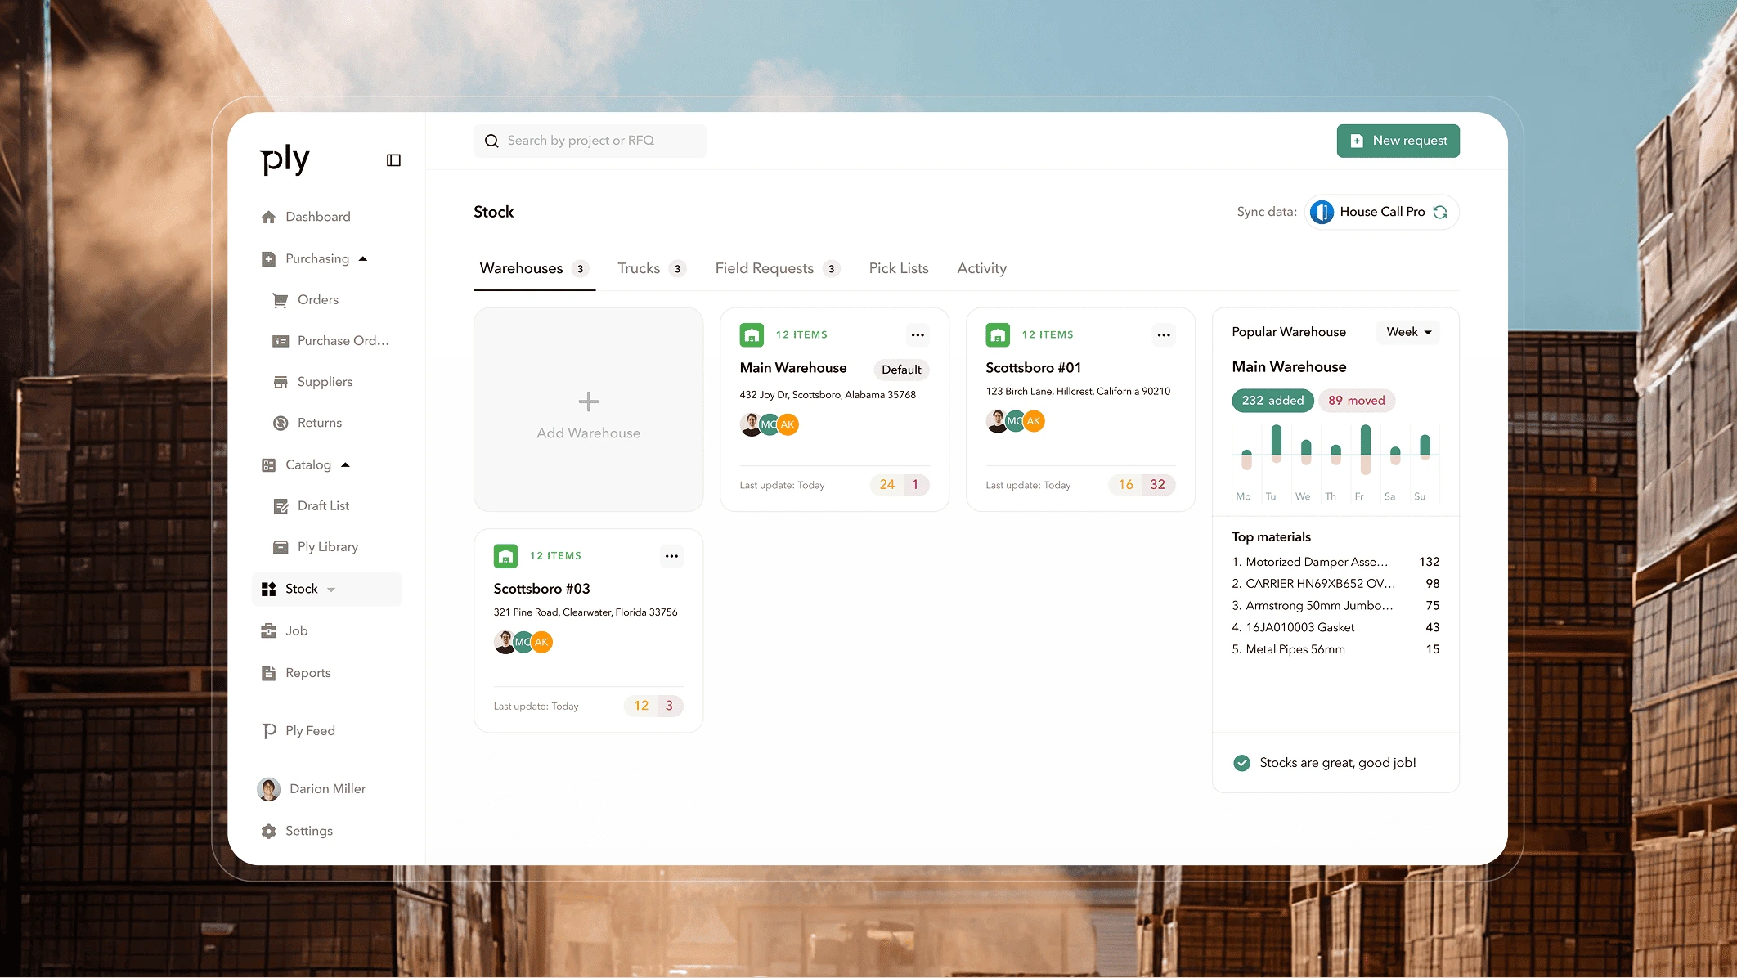The image size is (1737, 978).
Task: Click CARRIER HN69XB652 OV… material row
Action: tap(1335, 584)
